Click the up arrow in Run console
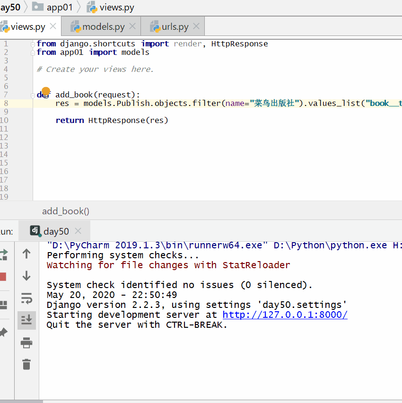The width and height of the screenshot is (402, 403). pos(26,254)
